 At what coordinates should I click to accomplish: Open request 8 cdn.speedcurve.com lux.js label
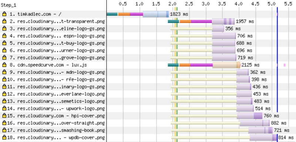48,65
